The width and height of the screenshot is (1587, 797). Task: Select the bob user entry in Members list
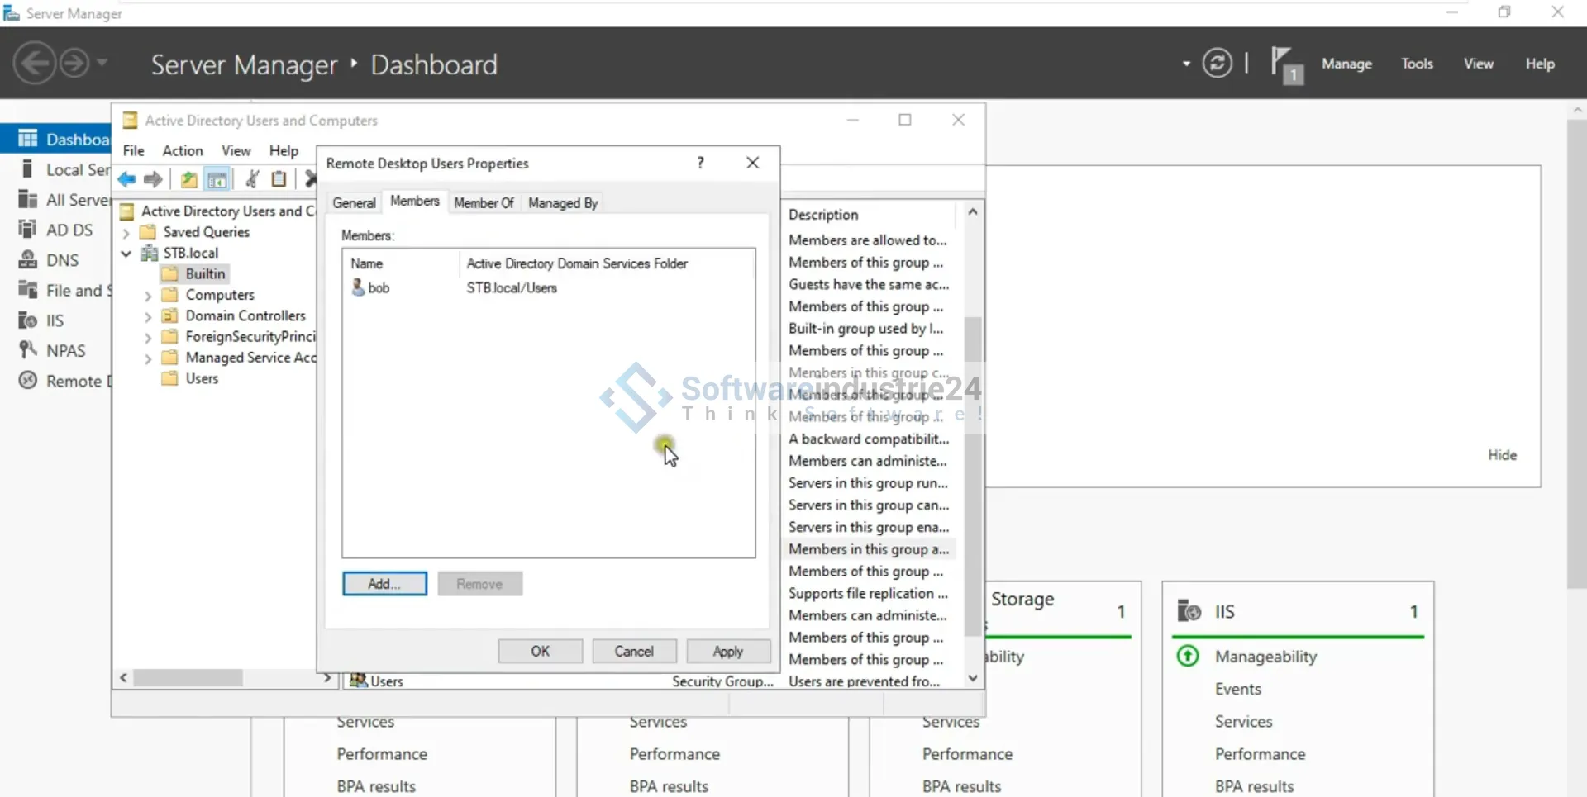point(379,287)
